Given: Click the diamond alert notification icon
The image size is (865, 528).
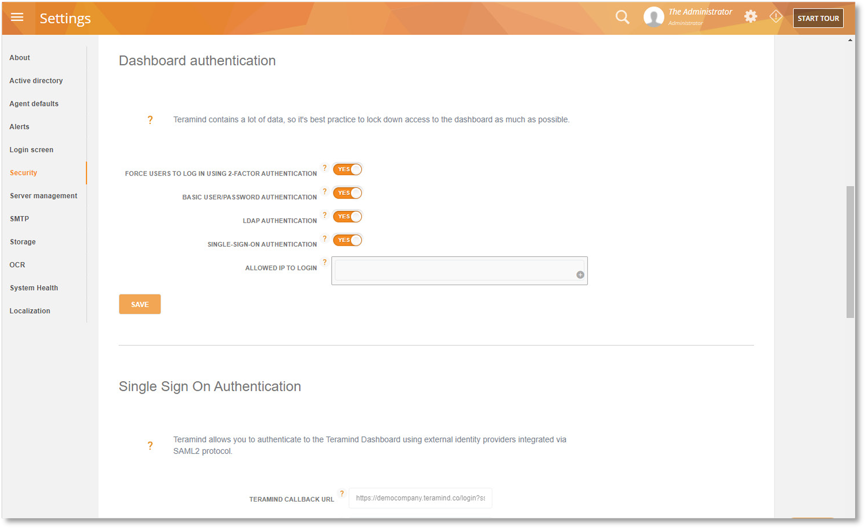Looking at the screenshot, I should pyautogui.click(x=776, y=17).
